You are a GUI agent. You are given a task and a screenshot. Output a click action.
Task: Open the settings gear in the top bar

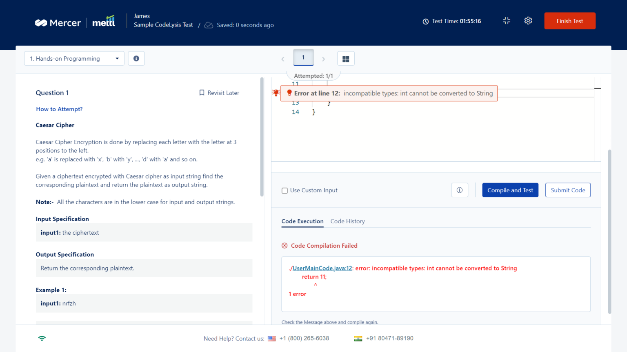(x=528, y=20)
